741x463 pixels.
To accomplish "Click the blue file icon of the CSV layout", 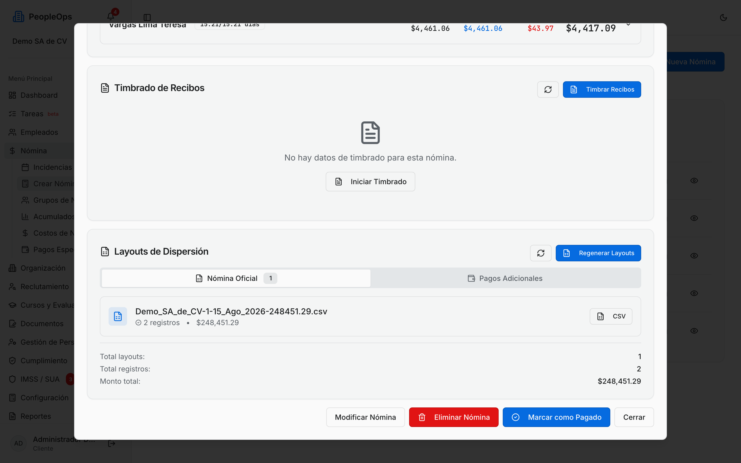I will pyautogui.click(x=118, y=316).
